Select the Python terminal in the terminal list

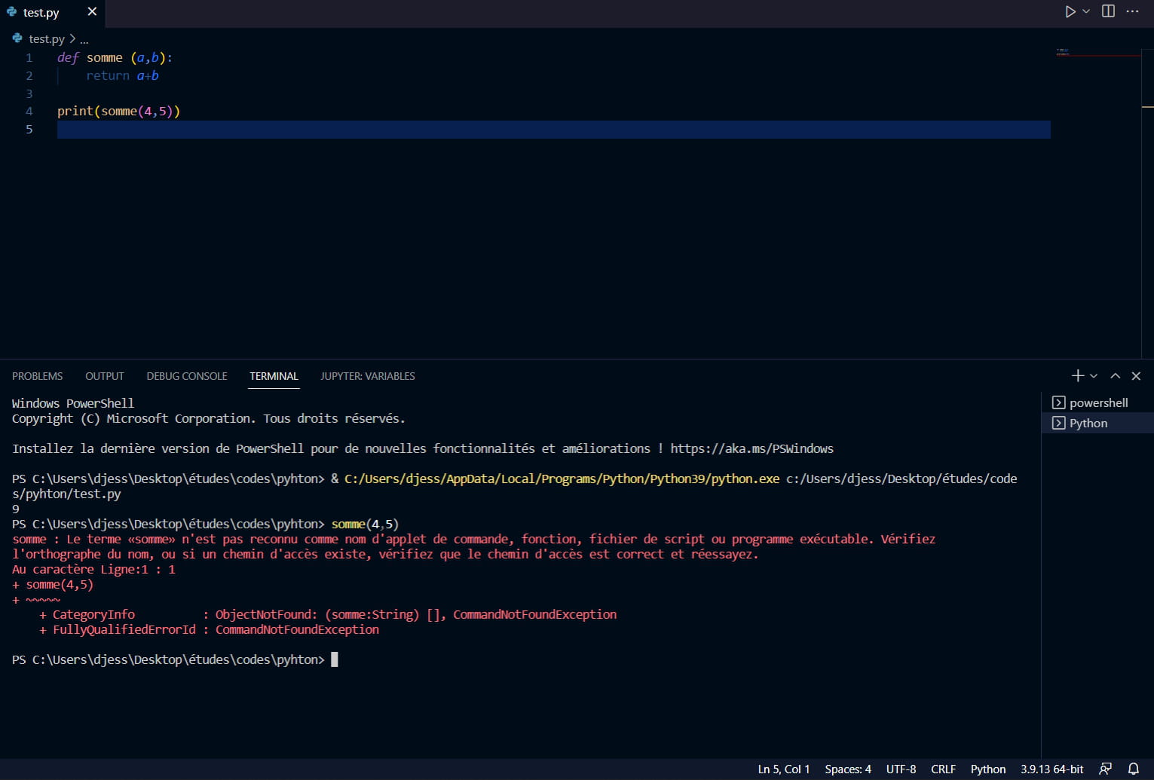(x=1091, y=423)
